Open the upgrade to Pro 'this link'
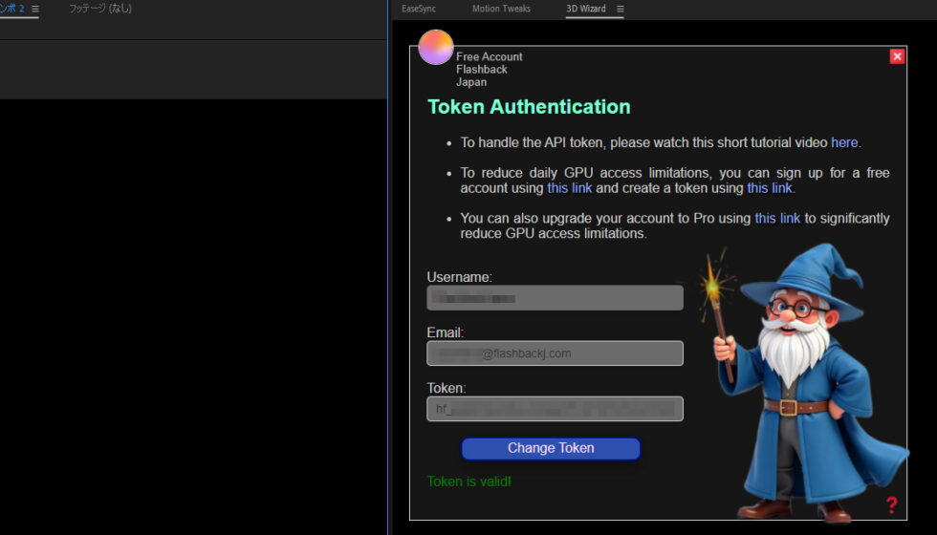The width and height of the screenshot is (937, 535). pyautogui.click(x=777, y=218)
